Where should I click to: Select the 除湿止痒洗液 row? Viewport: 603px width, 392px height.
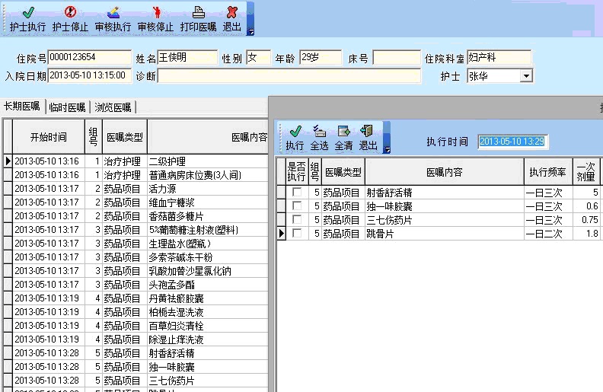coord(136,339)
